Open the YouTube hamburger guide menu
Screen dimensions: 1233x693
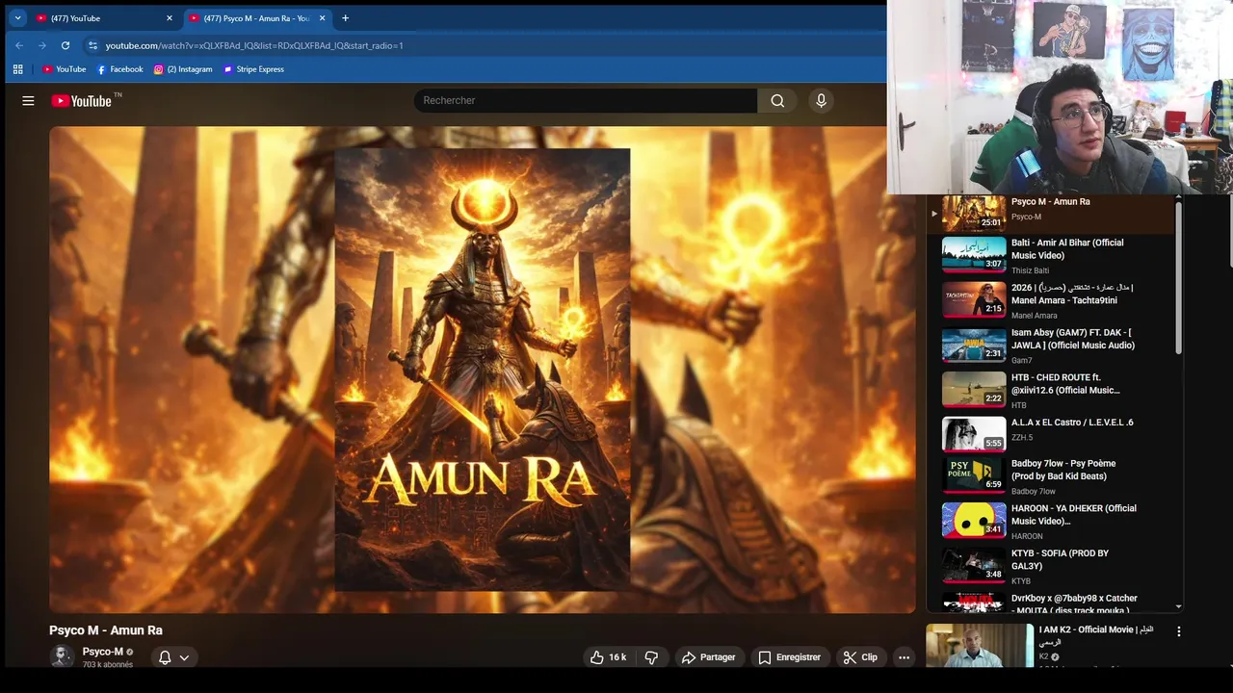point(28,101)
